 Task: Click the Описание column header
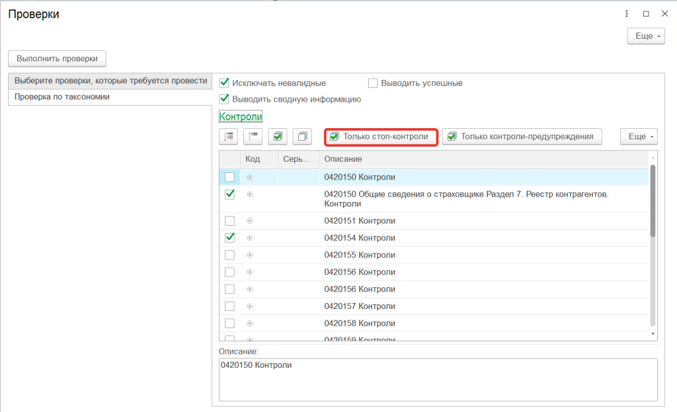coord(342,159)
